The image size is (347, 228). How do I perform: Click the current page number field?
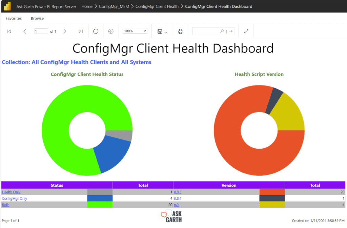point(41,31)
